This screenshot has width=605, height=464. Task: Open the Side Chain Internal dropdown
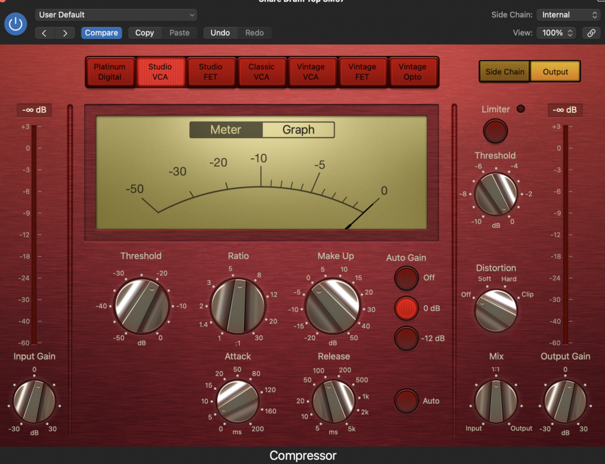click(x=568, y=15)
